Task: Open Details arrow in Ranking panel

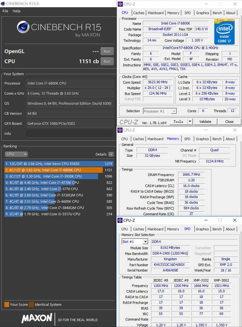Action: click(111, 154)
